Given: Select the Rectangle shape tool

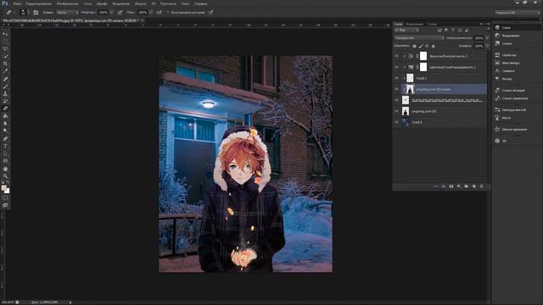Looking at the screenshot, I should [x=5, y=161].
